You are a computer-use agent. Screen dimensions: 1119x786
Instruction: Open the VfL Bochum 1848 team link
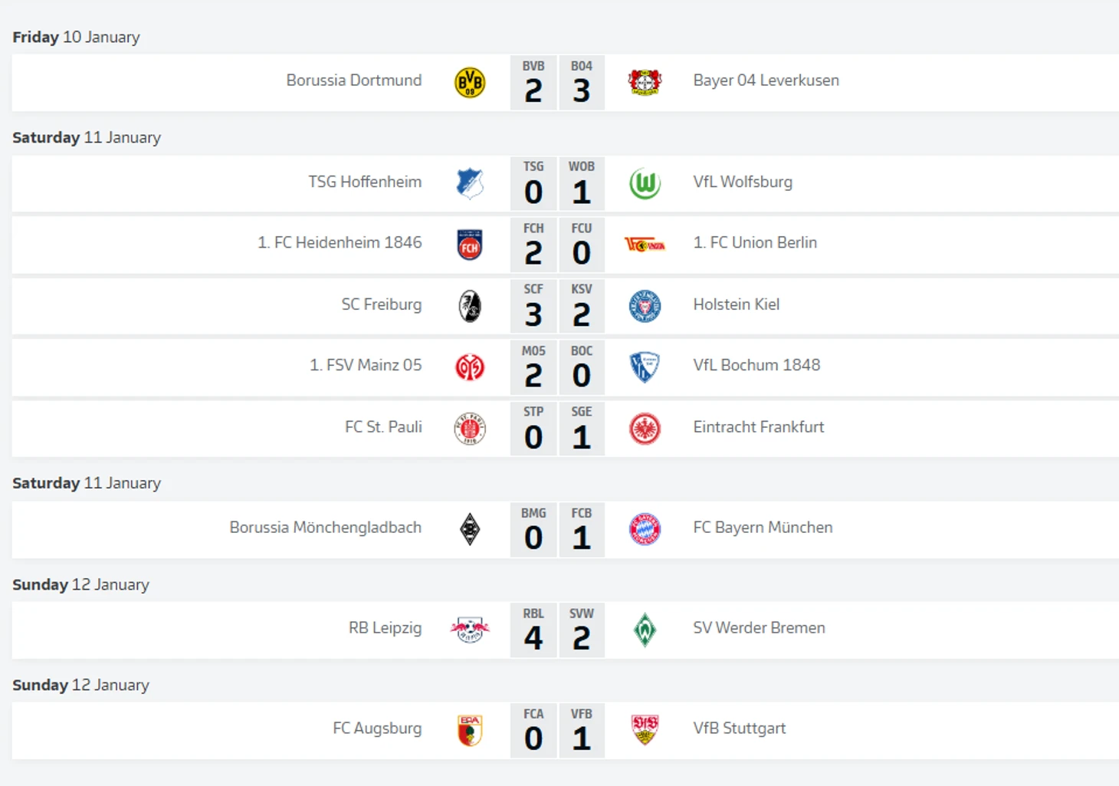(x=756, y=365)
